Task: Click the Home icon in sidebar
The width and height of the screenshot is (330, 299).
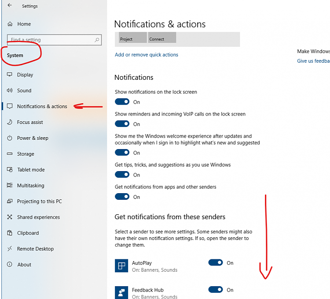Action: (10, 24)
